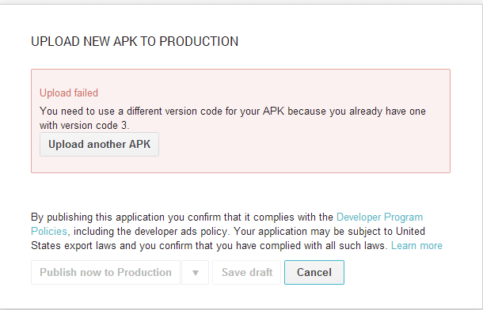Open the Developer Program Policies link
The width and height of the screenshot is (483, 310).
click(x=379, y=217)
